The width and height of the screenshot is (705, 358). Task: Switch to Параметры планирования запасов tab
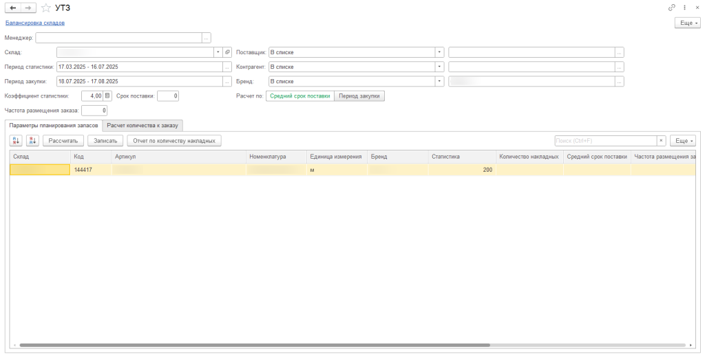(54, 125)
